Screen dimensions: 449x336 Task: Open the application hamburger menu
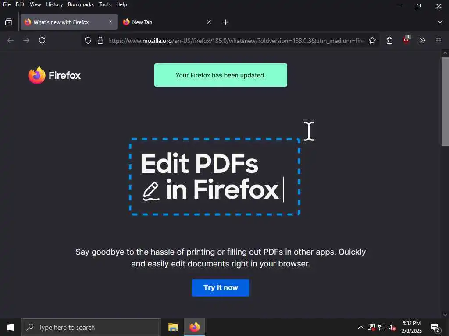[x=438, y=40]
